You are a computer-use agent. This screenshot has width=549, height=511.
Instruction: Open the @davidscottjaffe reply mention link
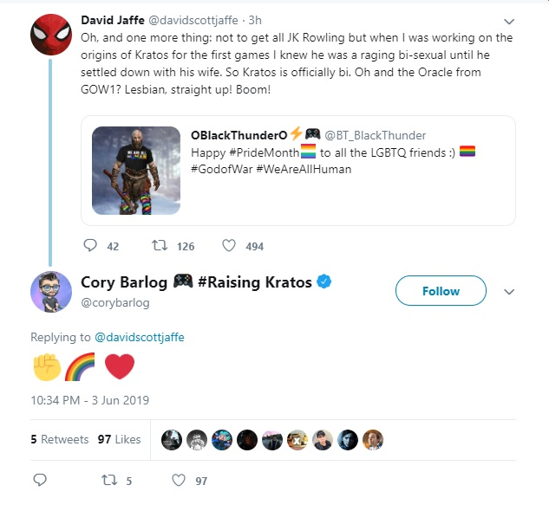pos(140,337)
